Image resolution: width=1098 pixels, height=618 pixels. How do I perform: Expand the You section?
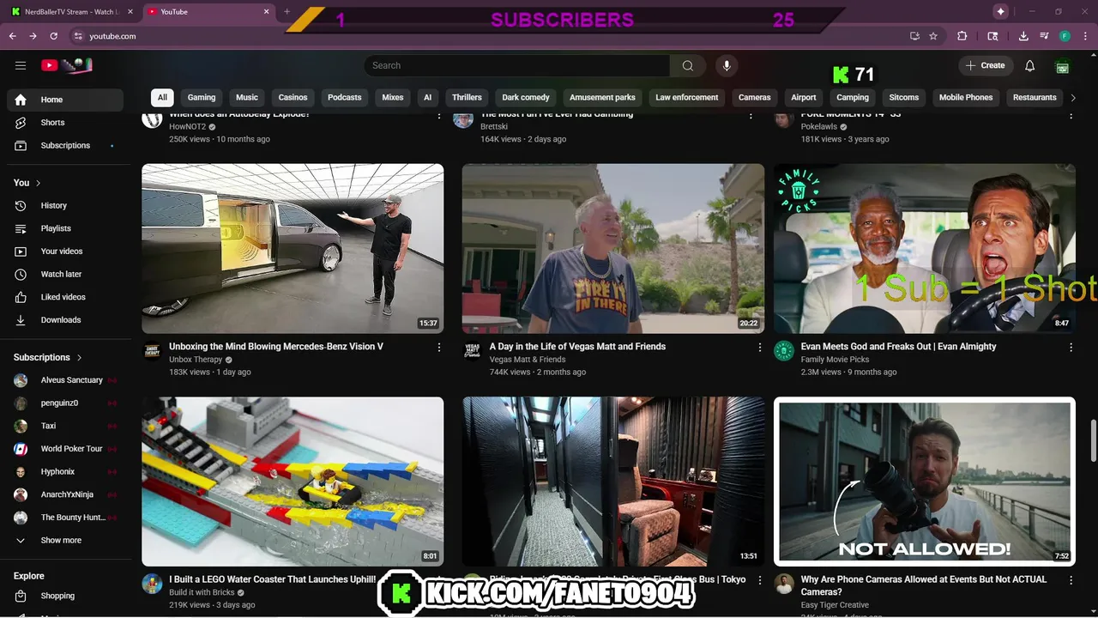point(27,183)
